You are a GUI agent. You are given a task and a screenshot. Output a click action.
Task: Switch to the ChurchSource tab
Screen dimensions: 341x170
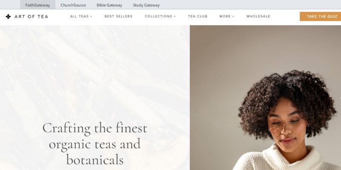[x=73, y=5]
